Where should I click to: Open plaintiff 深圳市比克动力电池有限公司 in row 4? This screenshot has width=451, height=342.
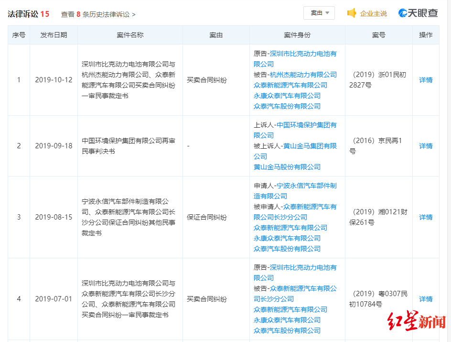(x=295, y=273)
